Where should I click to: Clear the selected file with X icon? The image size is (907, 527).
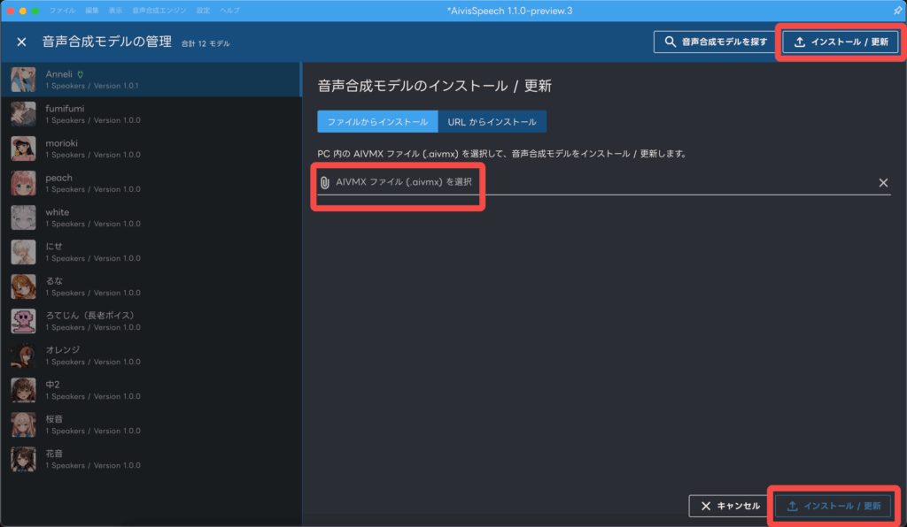coord(883,182)
